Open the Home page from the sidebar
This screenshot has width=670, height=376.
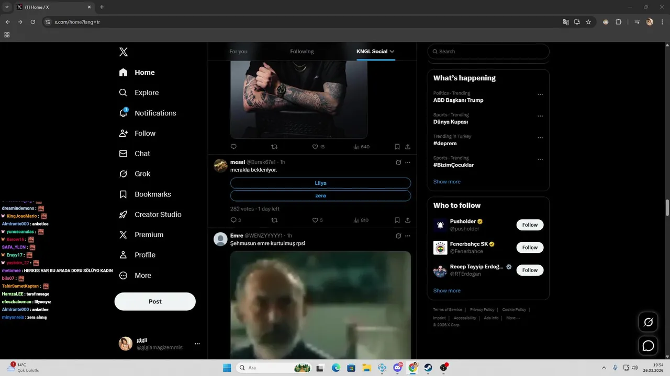pos(137,73)
